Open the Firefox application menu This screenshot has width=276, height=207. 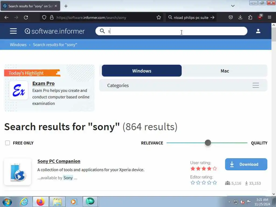click(270, 18)
